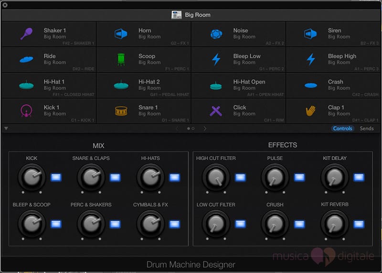Select the Hi-Hat Open pad name

click(x=249, y=82)
